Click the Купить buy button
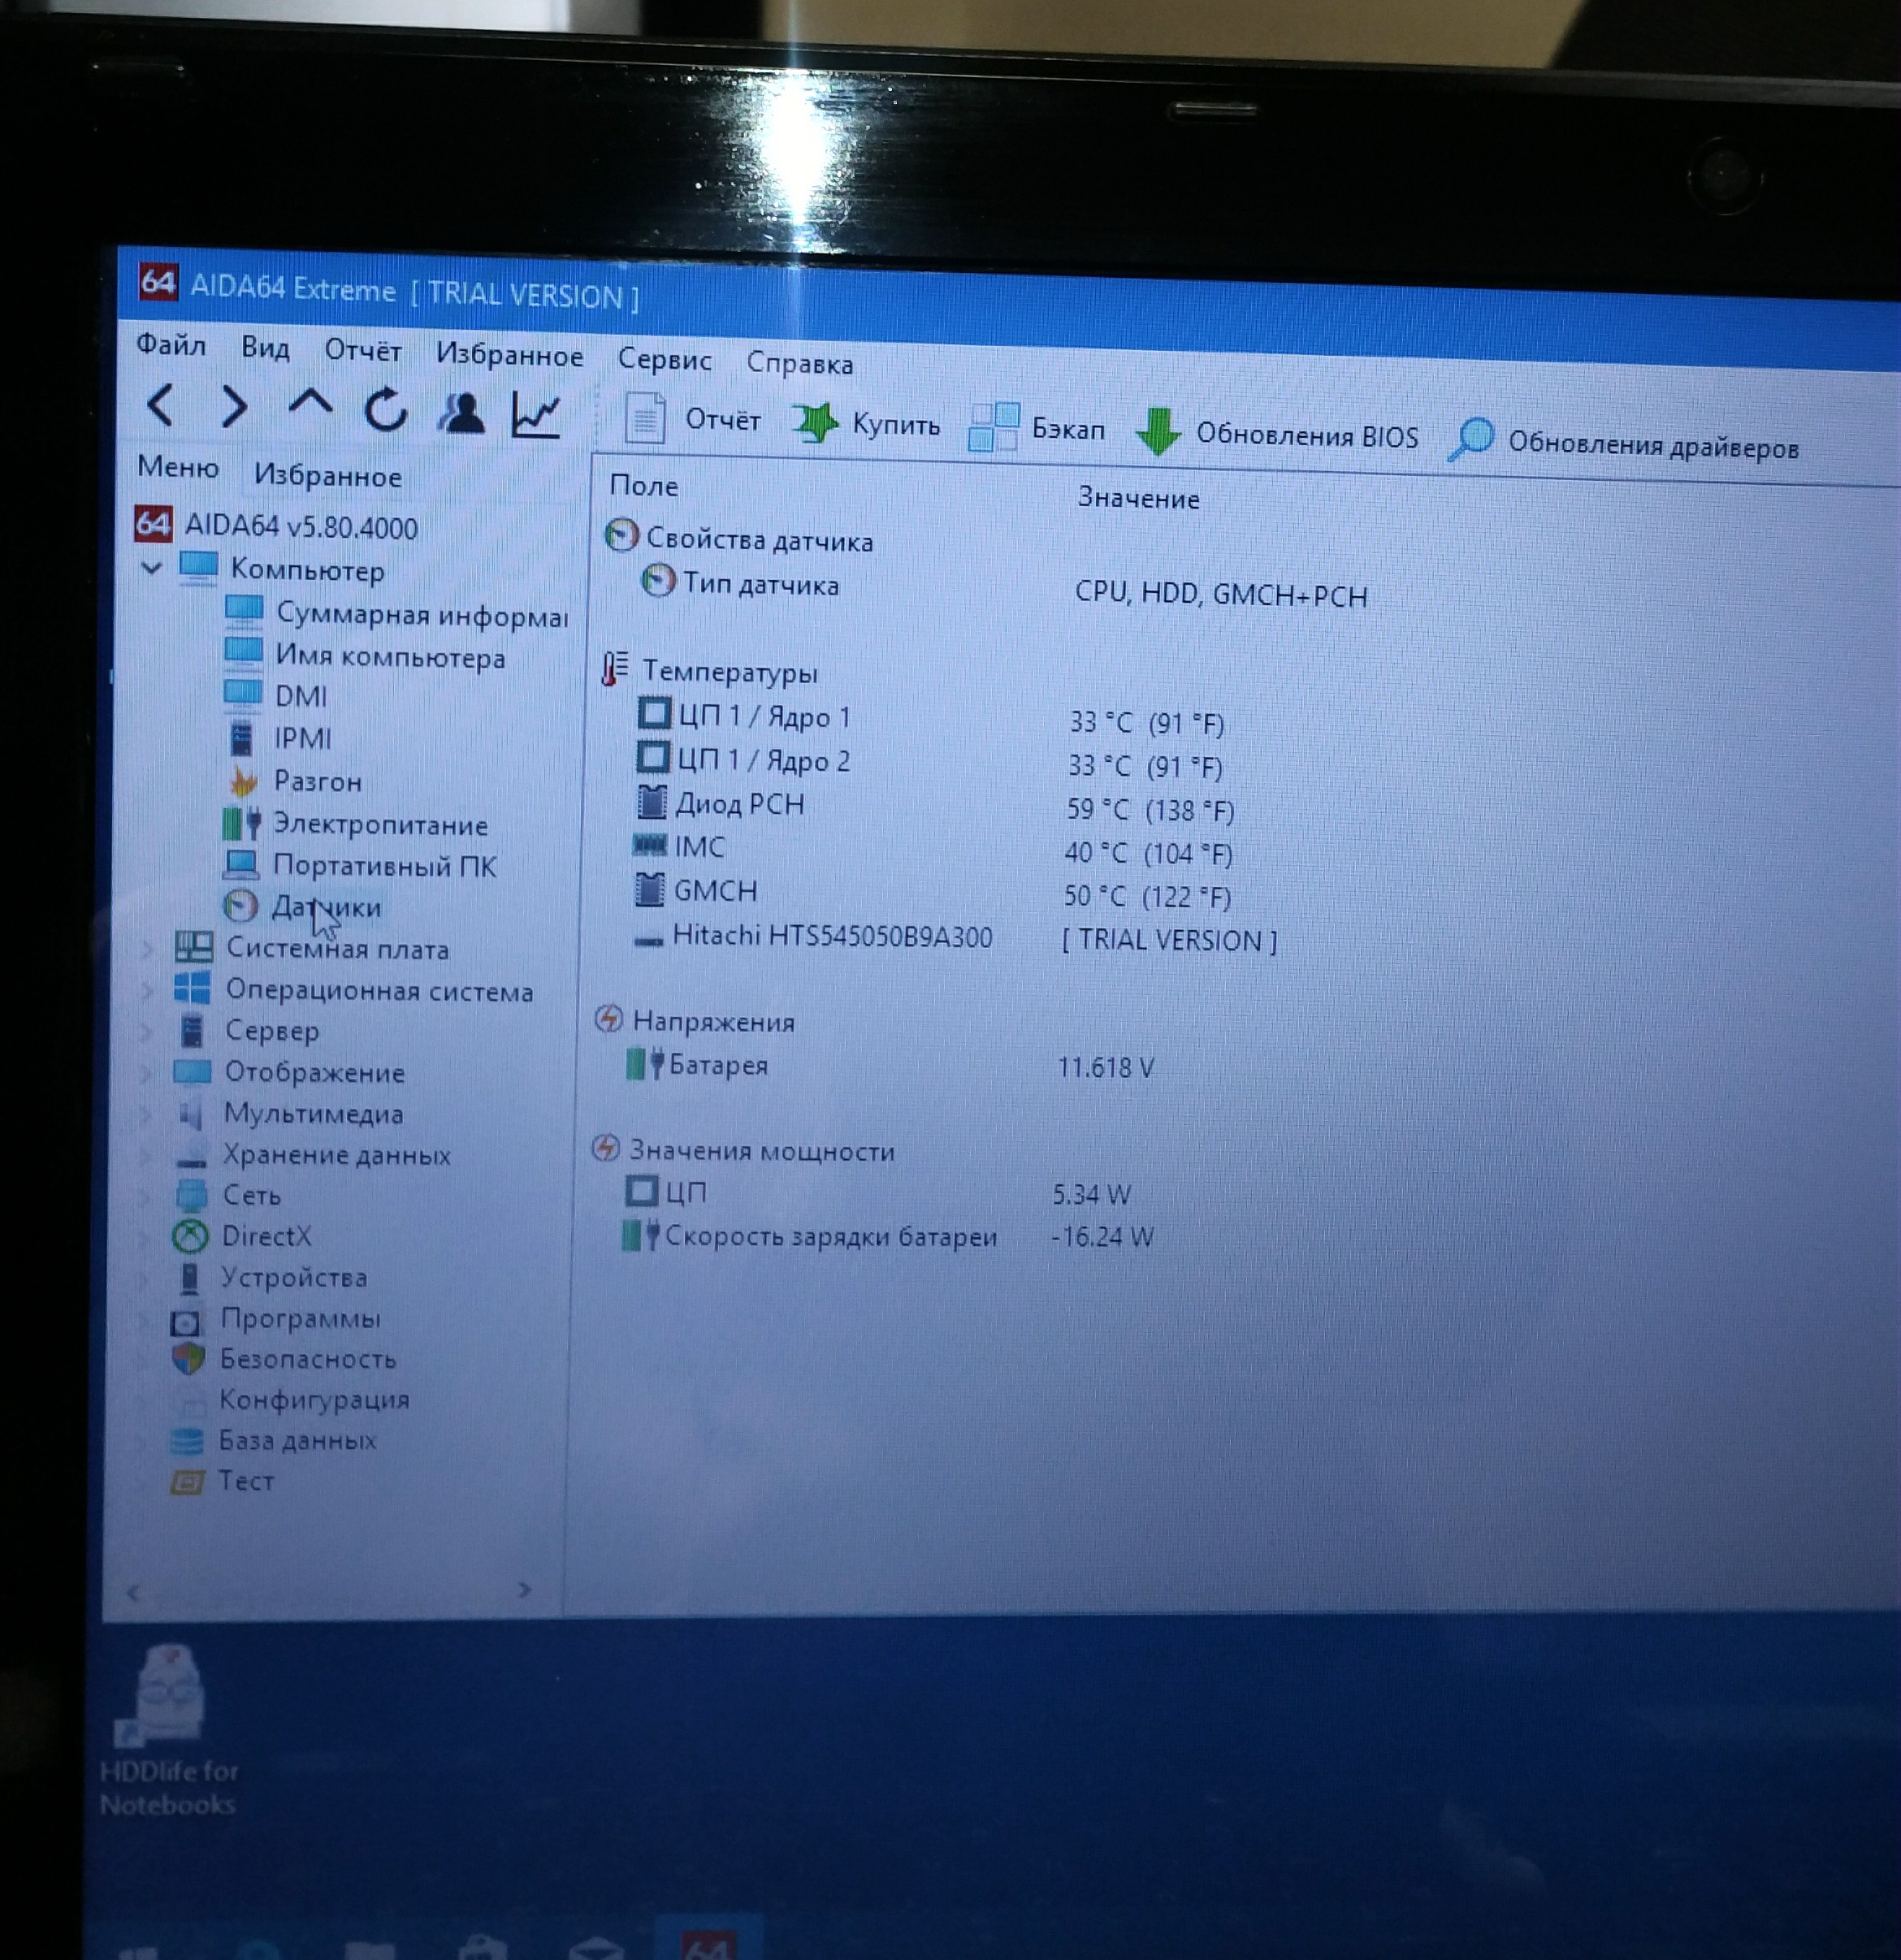The width and height of the screenshot is (1901, 1960). tap(866, 424)
